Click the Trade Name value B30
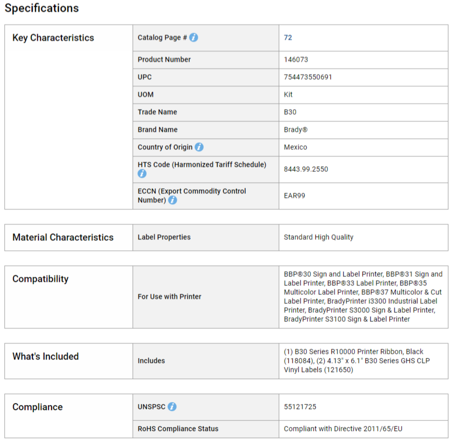The width and height of the screenshot is (451, 439). click(x=290, y=112)
